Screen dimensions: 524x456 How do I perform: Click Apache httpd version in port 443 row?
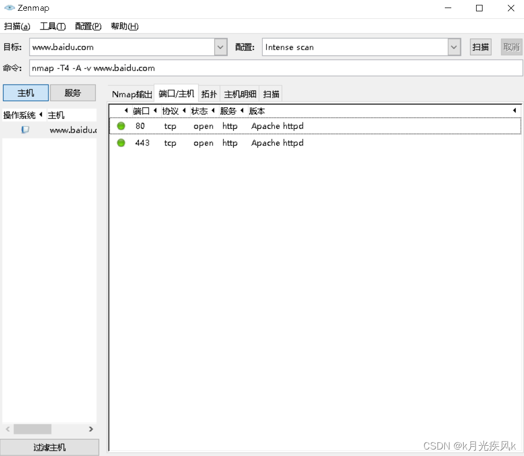(x=277, y=143)
